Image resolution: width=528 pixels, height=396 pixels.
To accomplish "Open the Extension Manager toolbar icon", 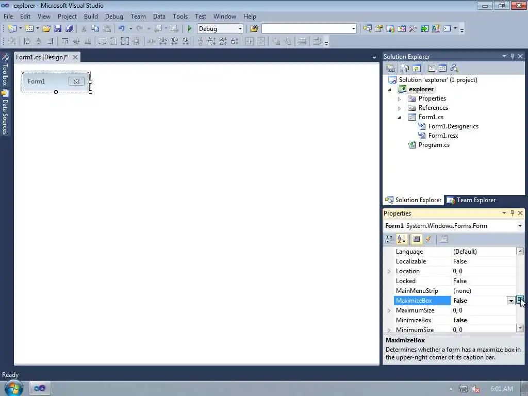I will tap(435, 29).
